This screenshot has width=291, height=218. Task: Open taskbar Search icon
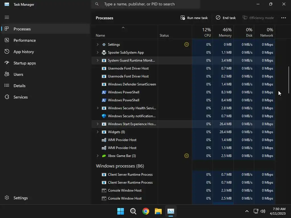133,211
